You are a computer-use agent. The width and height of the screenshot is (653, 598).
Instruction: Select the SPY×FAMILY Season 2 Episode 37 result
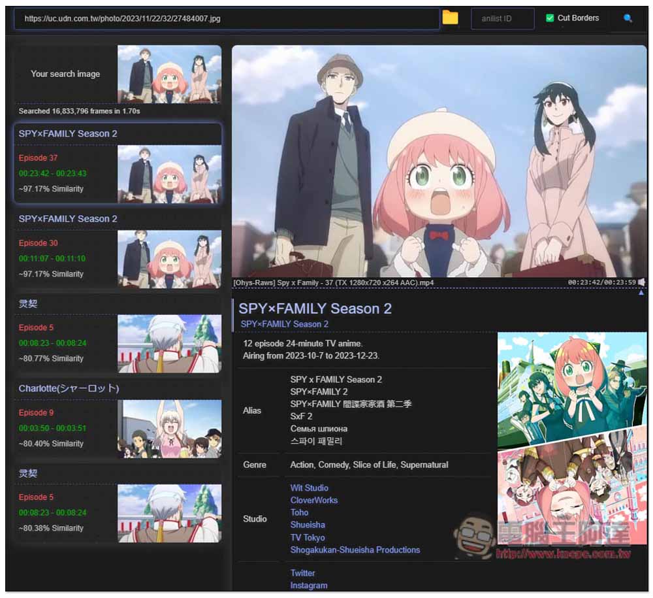click(118, 163)
